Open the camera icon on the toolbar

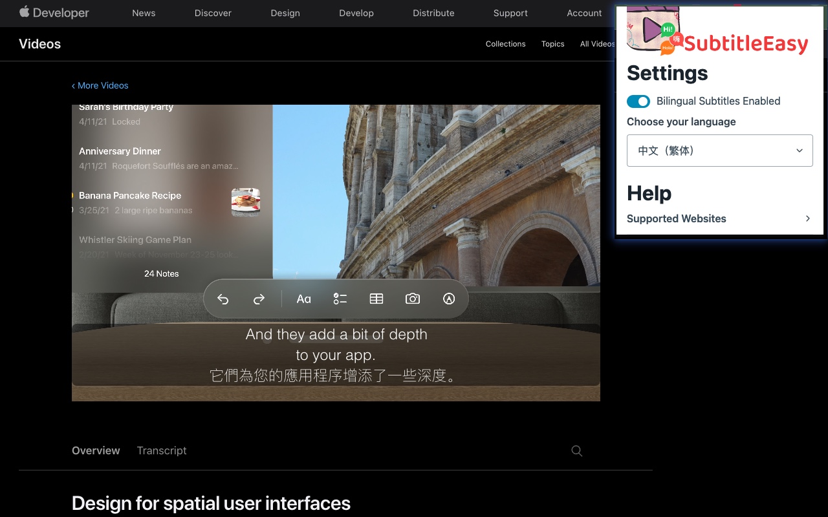point(413,299)
